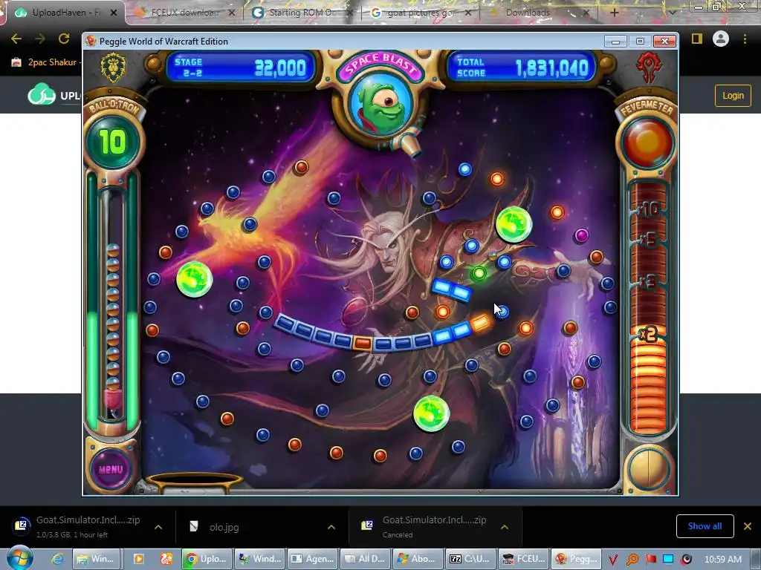Screen dimensions: 761x570
Task: Switch to FCEU... taskbar item
Action: [523, 559]
